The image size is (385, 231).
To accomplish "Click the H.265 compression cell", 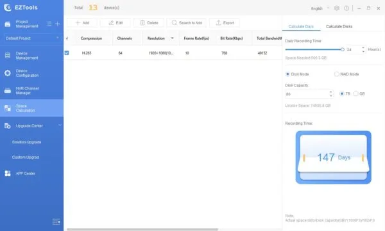I will [87, 53].
